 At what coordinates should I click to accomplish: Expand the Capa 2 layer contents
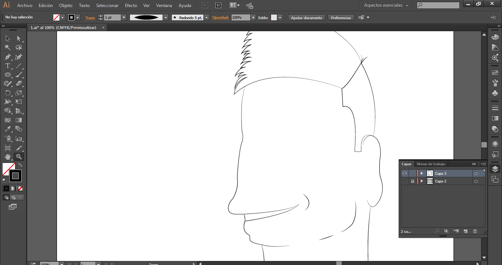tap(422, 181)
